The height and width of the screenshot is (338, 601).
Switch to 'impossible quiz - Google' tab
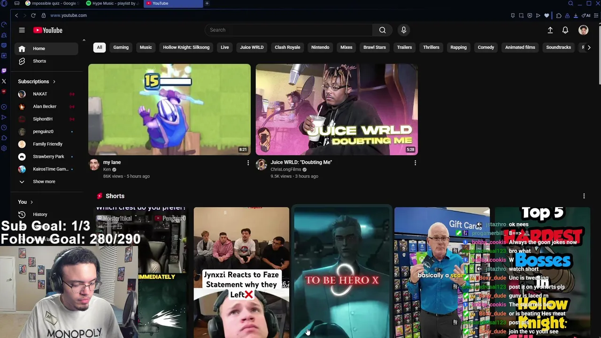point(52,3)
